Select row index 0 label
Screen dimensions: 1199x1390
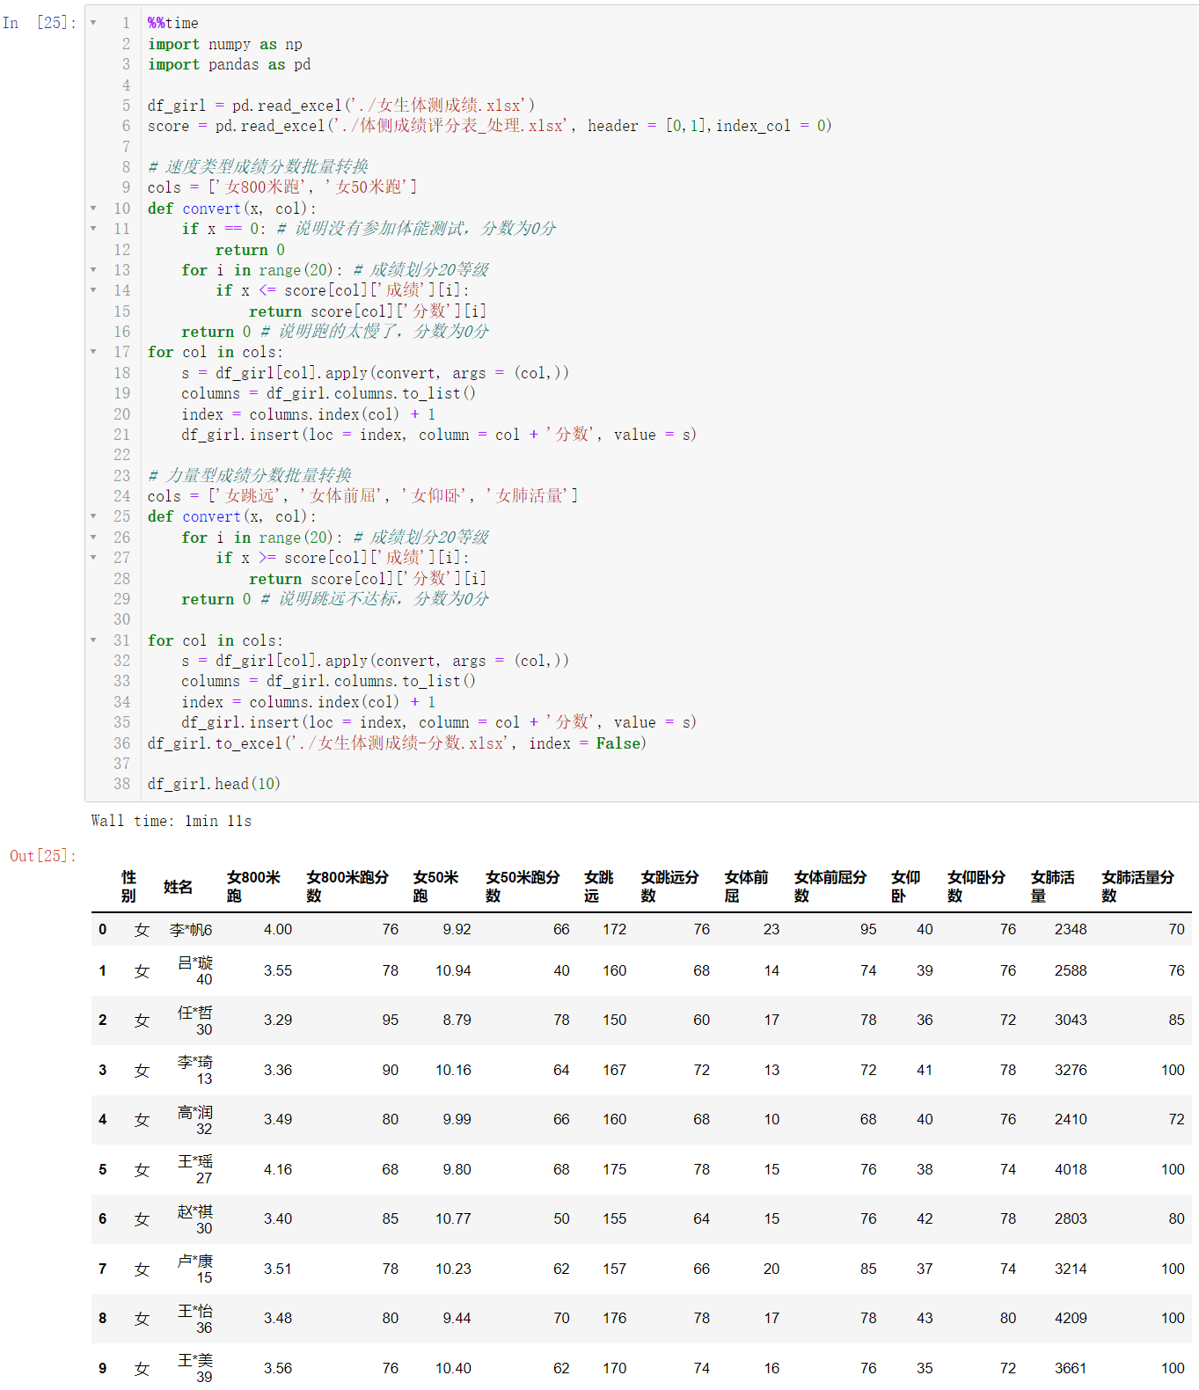tap(103, 930)
